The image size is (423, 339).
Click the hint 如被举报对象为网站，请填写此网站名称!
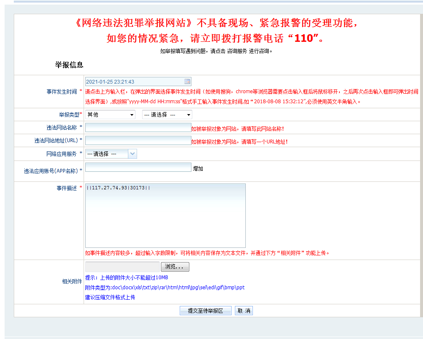coord(238,129)
